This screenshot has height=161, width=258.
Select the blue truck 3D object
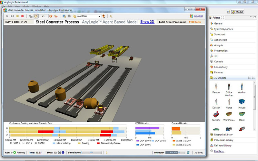229,129
